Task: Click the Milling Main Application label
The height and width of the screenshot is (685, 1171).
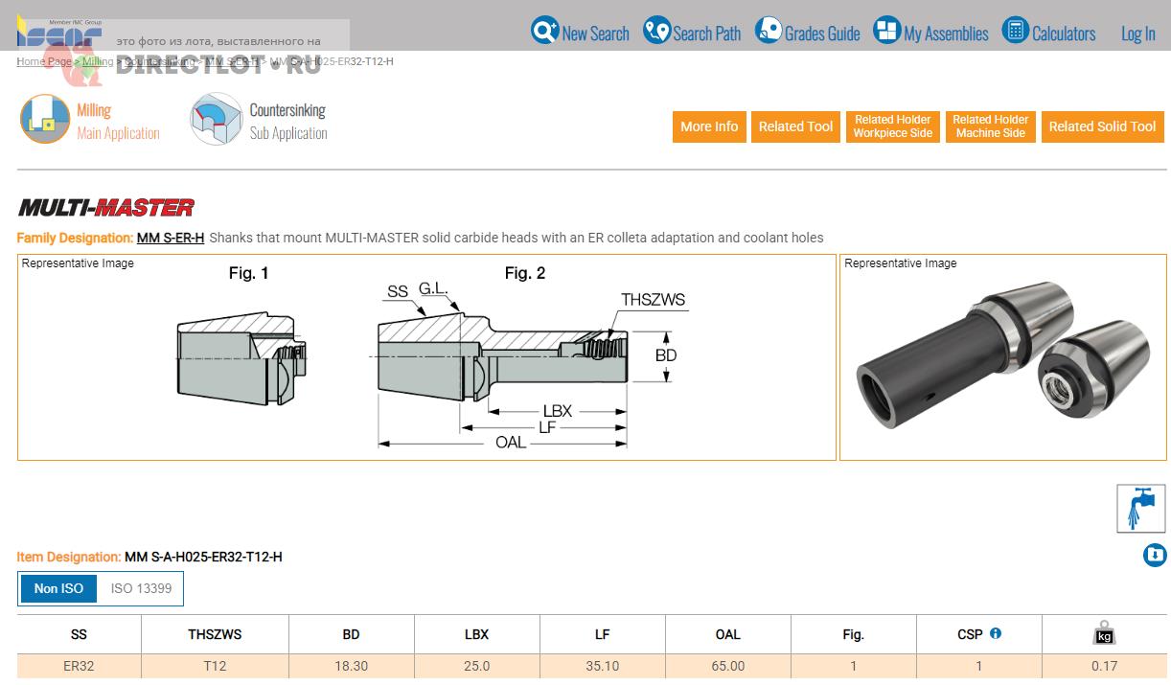Action: tap(118, 122)
